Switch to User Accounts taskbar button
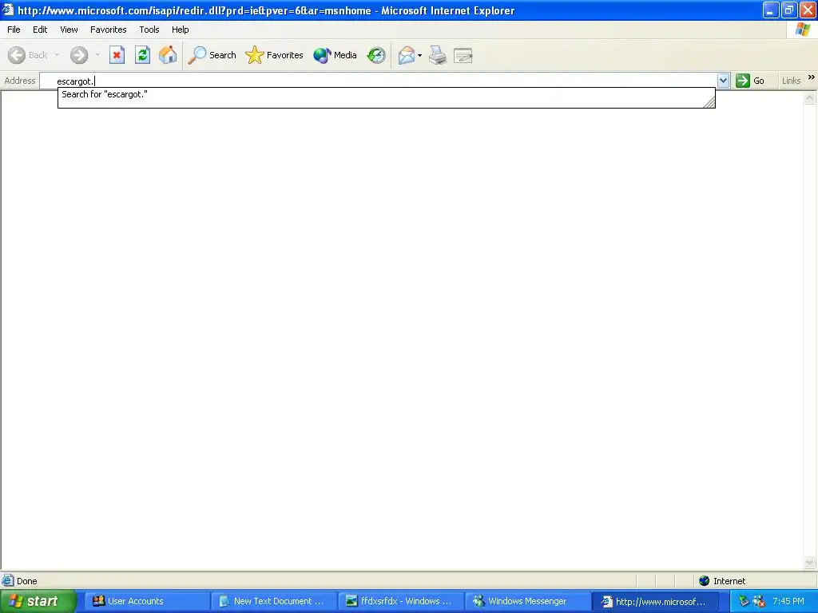818x613 pixels. pos(148,601)
